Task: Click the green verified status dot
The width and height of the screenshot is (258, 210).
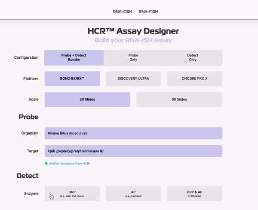Action: click(46, 163)
